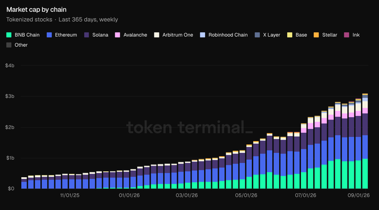Toggle the Arbitrum One legend label
The image size is (379, 210).
(178, 35)
